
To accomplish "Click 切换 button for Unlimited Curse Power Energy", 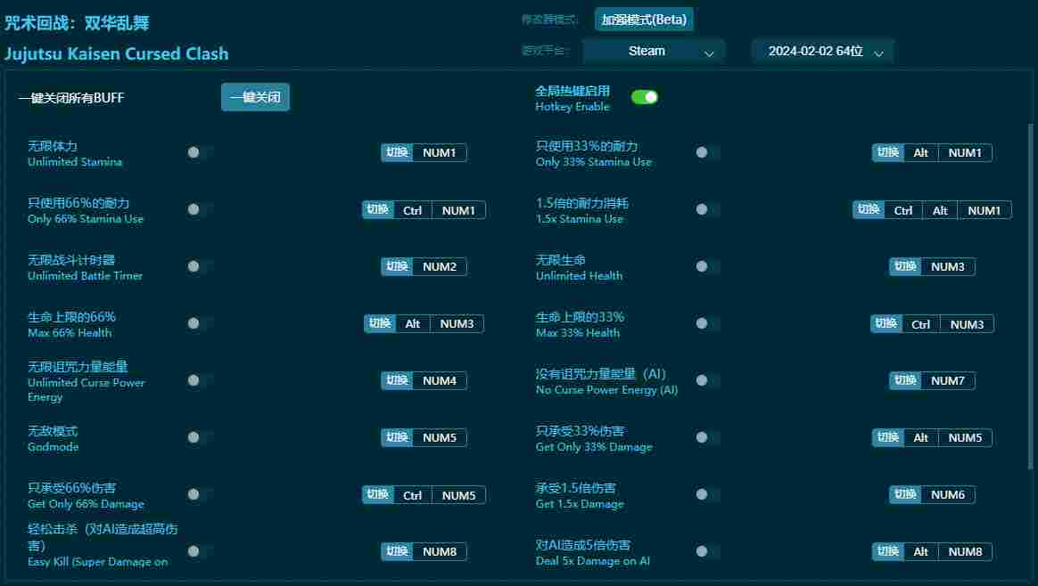I will pyautogui.click(x=397, y=380).
